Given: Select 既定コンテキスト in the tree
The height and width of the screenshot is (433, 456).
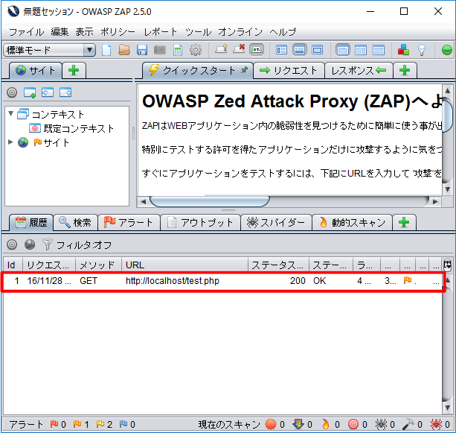Looking at the screenshot, I should tap(71, 128).
